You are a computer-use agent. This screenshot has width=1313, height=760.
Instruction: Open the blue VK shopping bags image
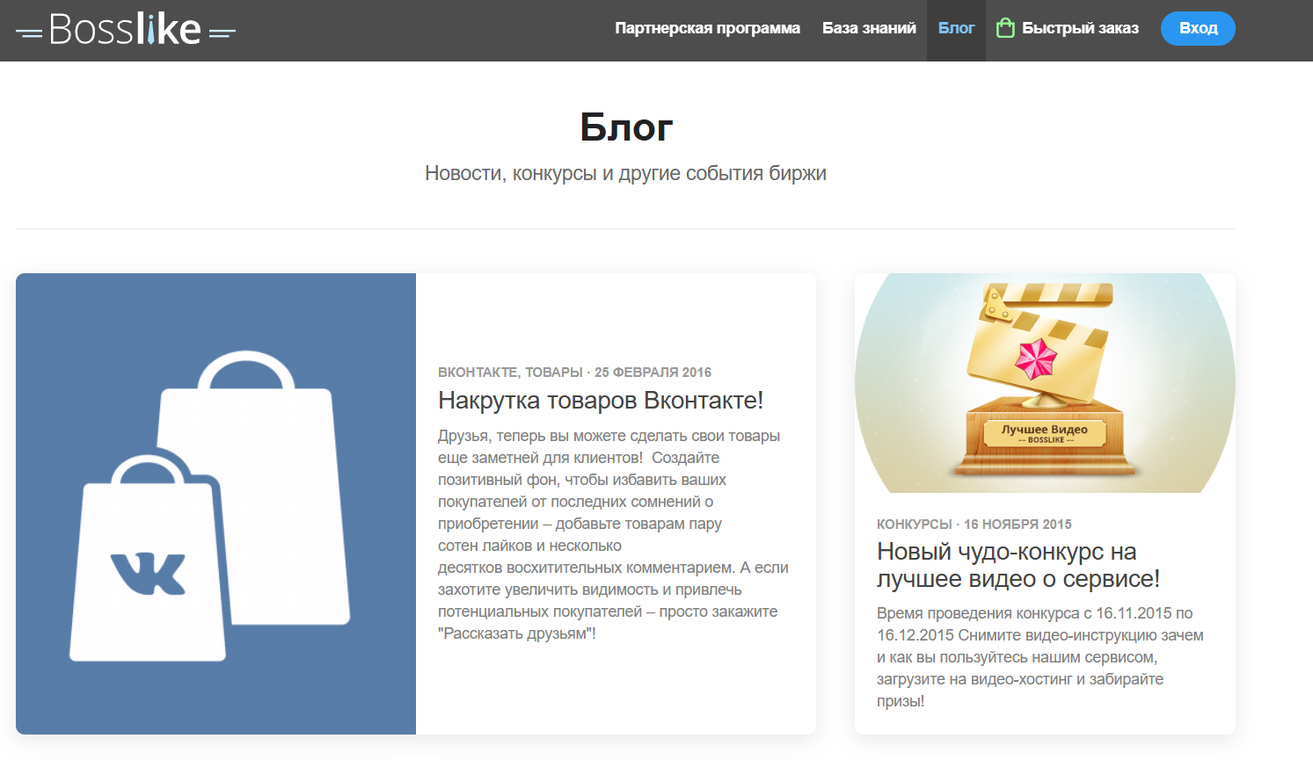click(x=215, y=503)
